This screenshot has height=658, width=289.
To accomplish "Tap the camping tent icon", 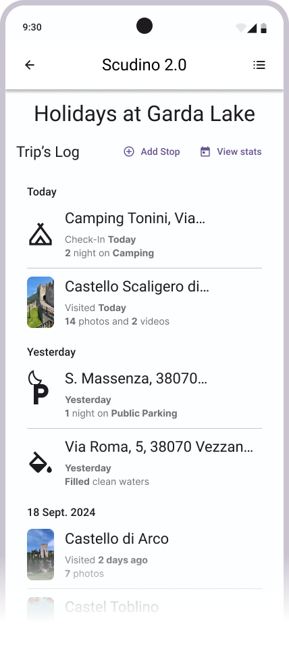I will click(x=41, y=234).
